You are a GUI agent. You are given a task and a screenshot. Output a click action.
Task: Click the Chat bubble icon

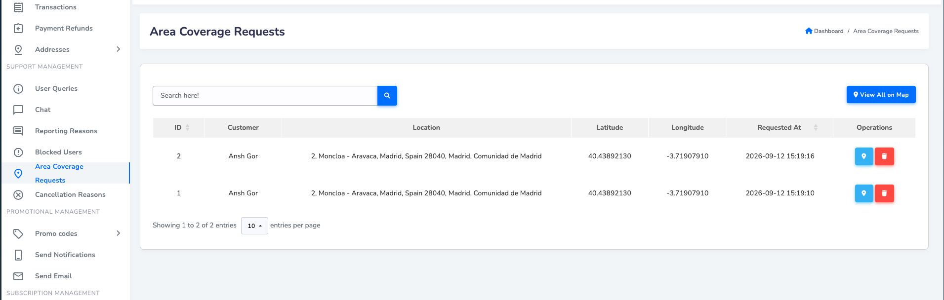pos(18,110)
